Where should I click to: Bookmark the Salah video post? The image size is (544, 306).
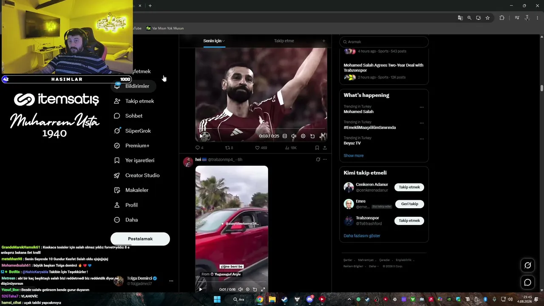317,148
